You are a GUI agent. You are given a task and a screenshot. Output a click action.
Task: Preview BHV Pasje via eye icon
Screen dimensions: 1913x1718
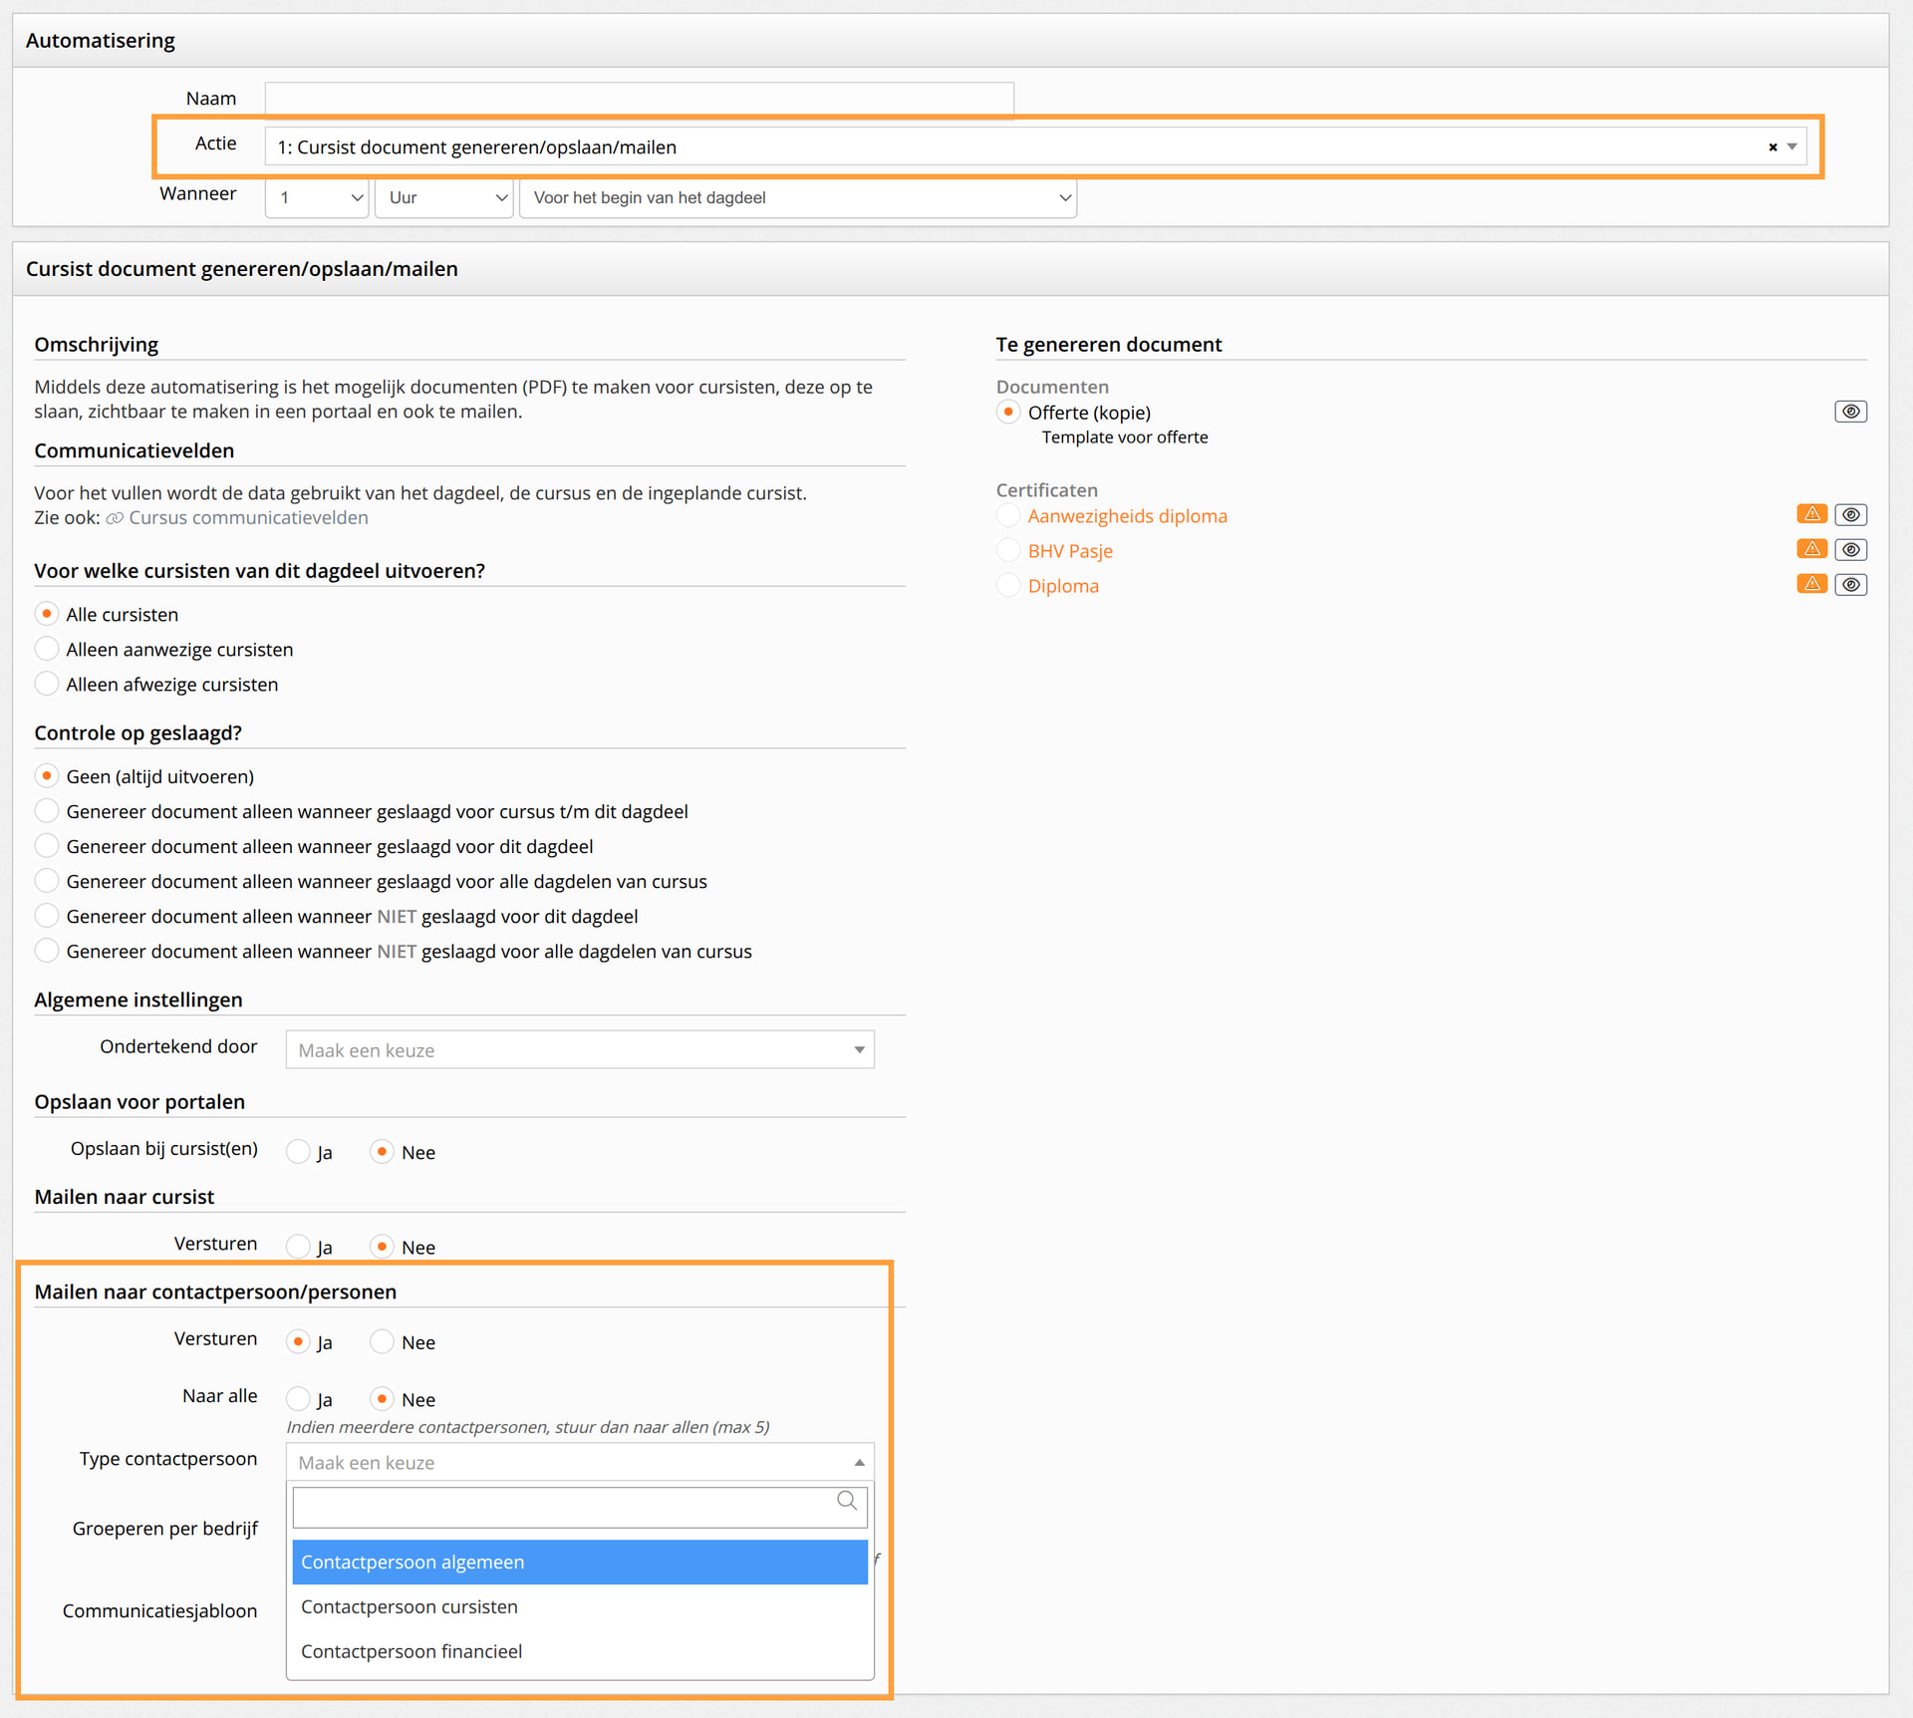pos(1850,549)
